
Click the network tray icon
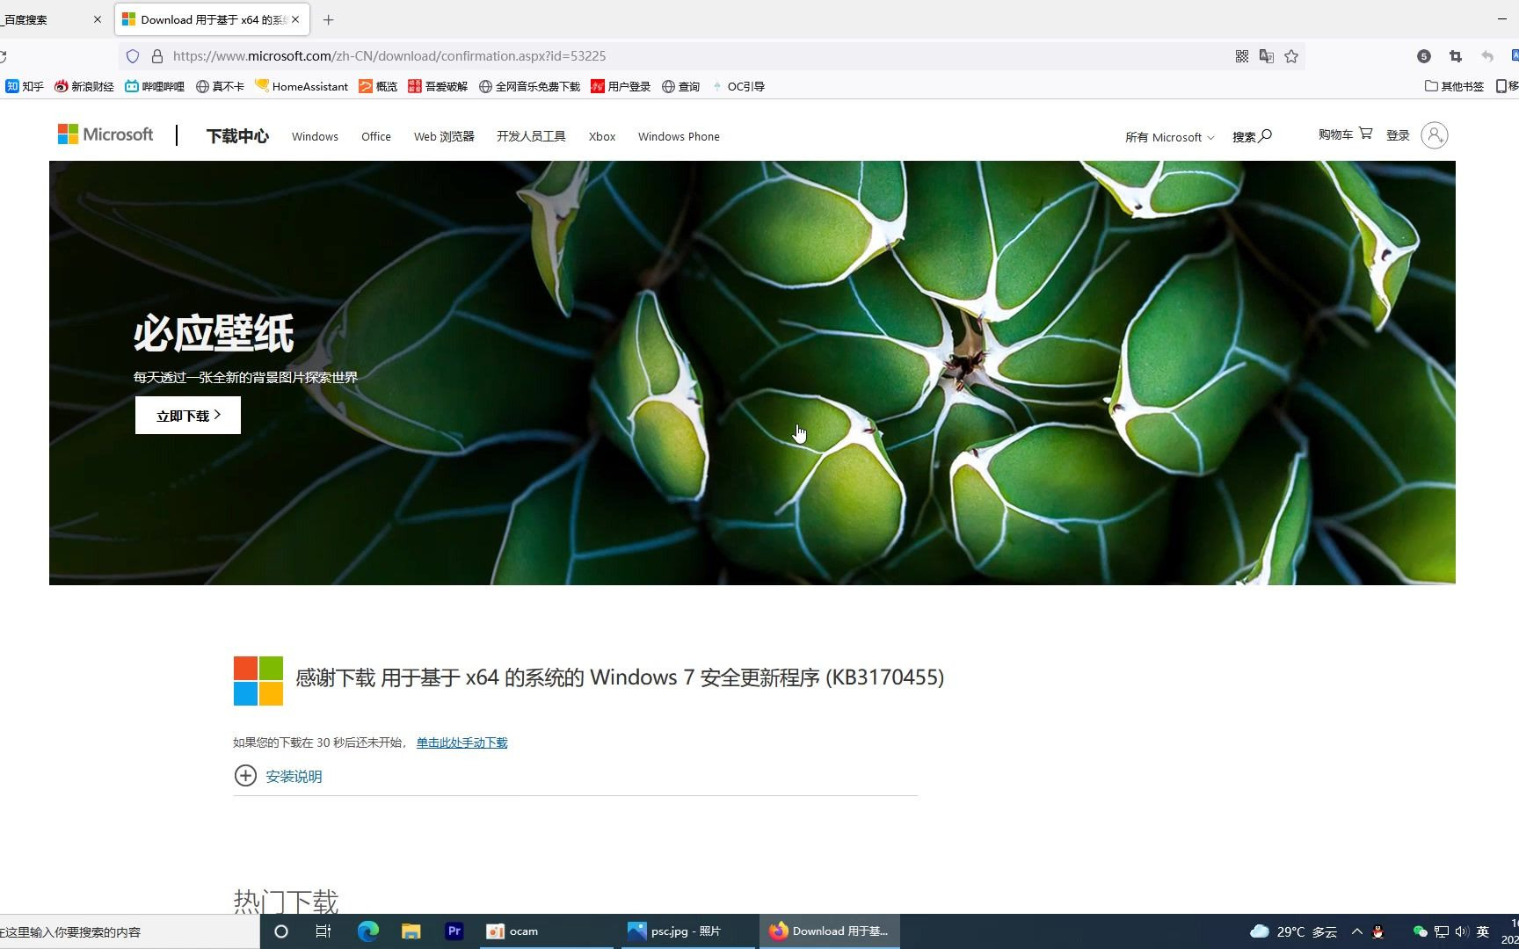1442,931
